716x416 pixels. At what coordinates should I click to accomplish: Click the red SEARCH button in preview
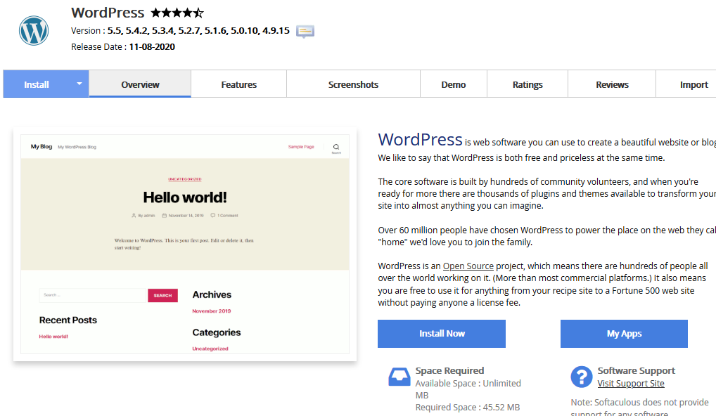[162, 296]
